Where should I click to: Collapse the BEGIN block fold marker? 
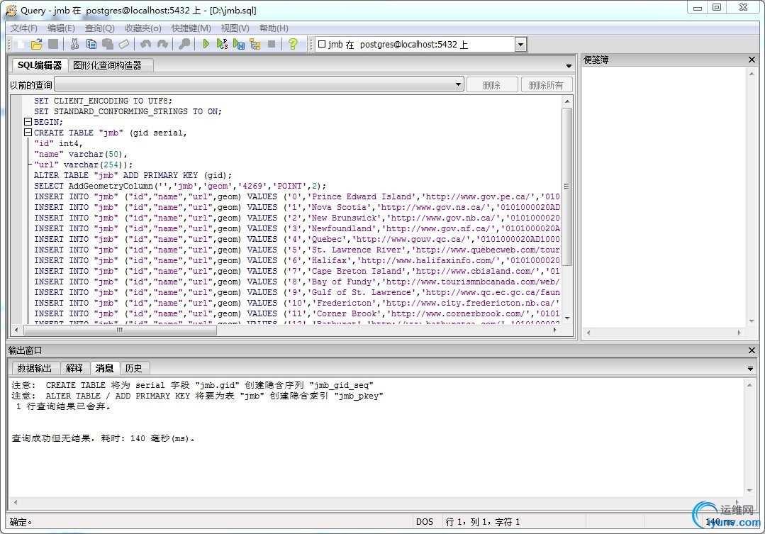point(28,122)
